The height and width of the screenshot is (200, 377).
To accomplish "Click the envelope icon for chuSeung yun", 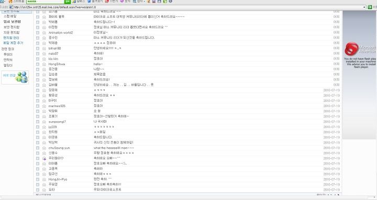I will click(44, 148).
